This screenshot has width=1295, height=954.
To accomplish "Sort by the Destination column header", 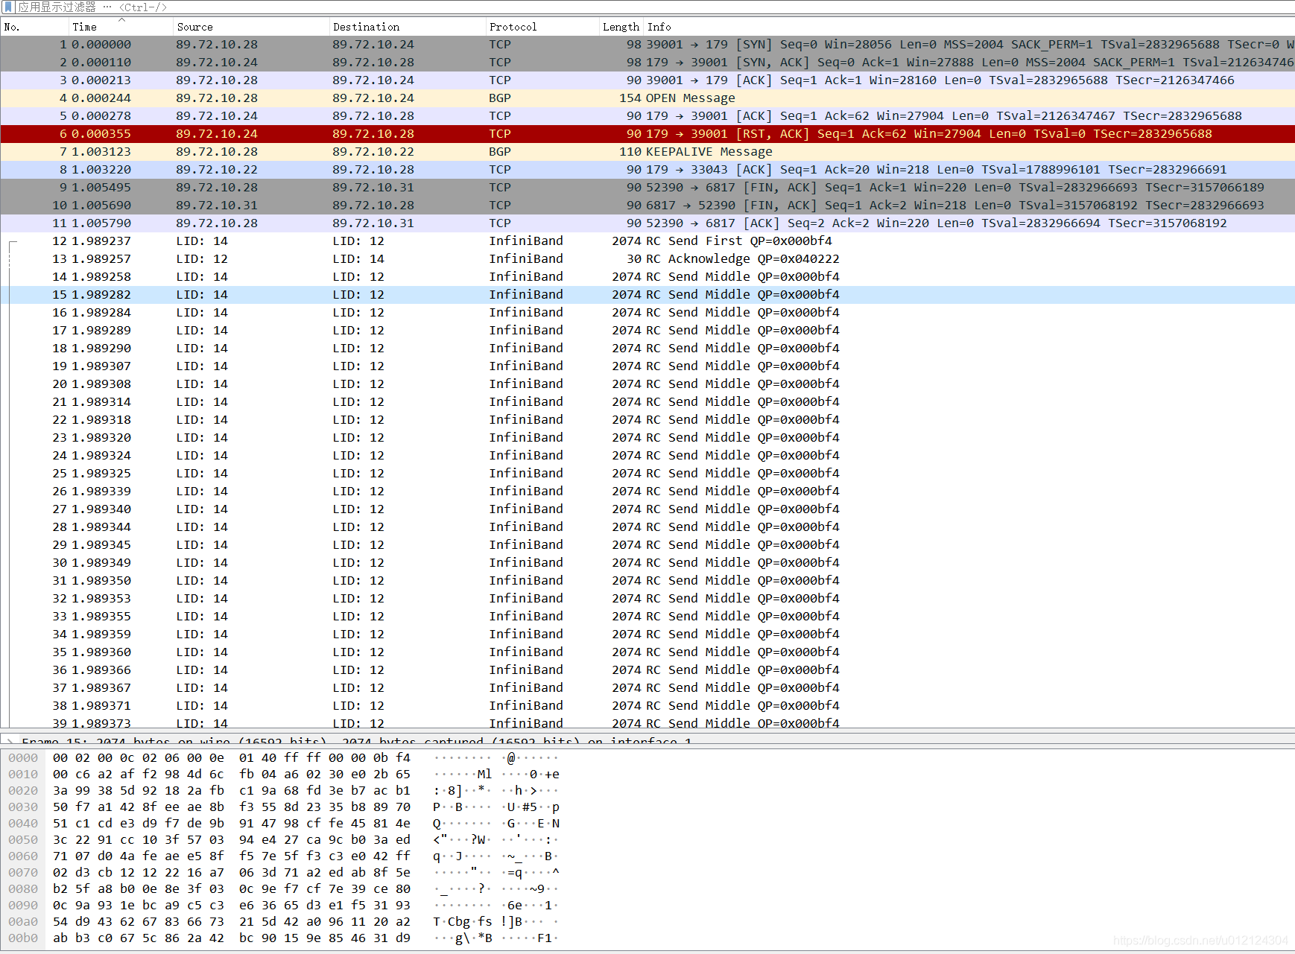I will (408, 27).
